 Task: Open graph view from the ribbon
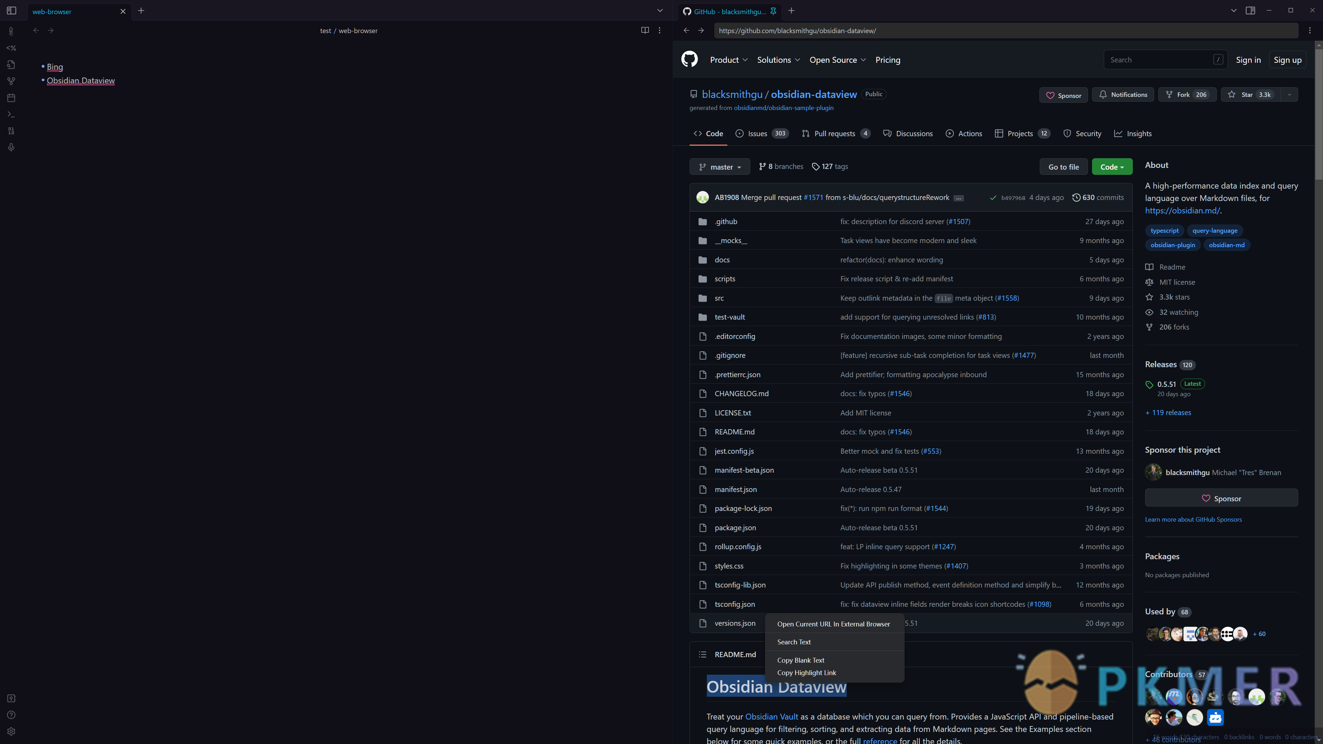(x=11, y=81)
